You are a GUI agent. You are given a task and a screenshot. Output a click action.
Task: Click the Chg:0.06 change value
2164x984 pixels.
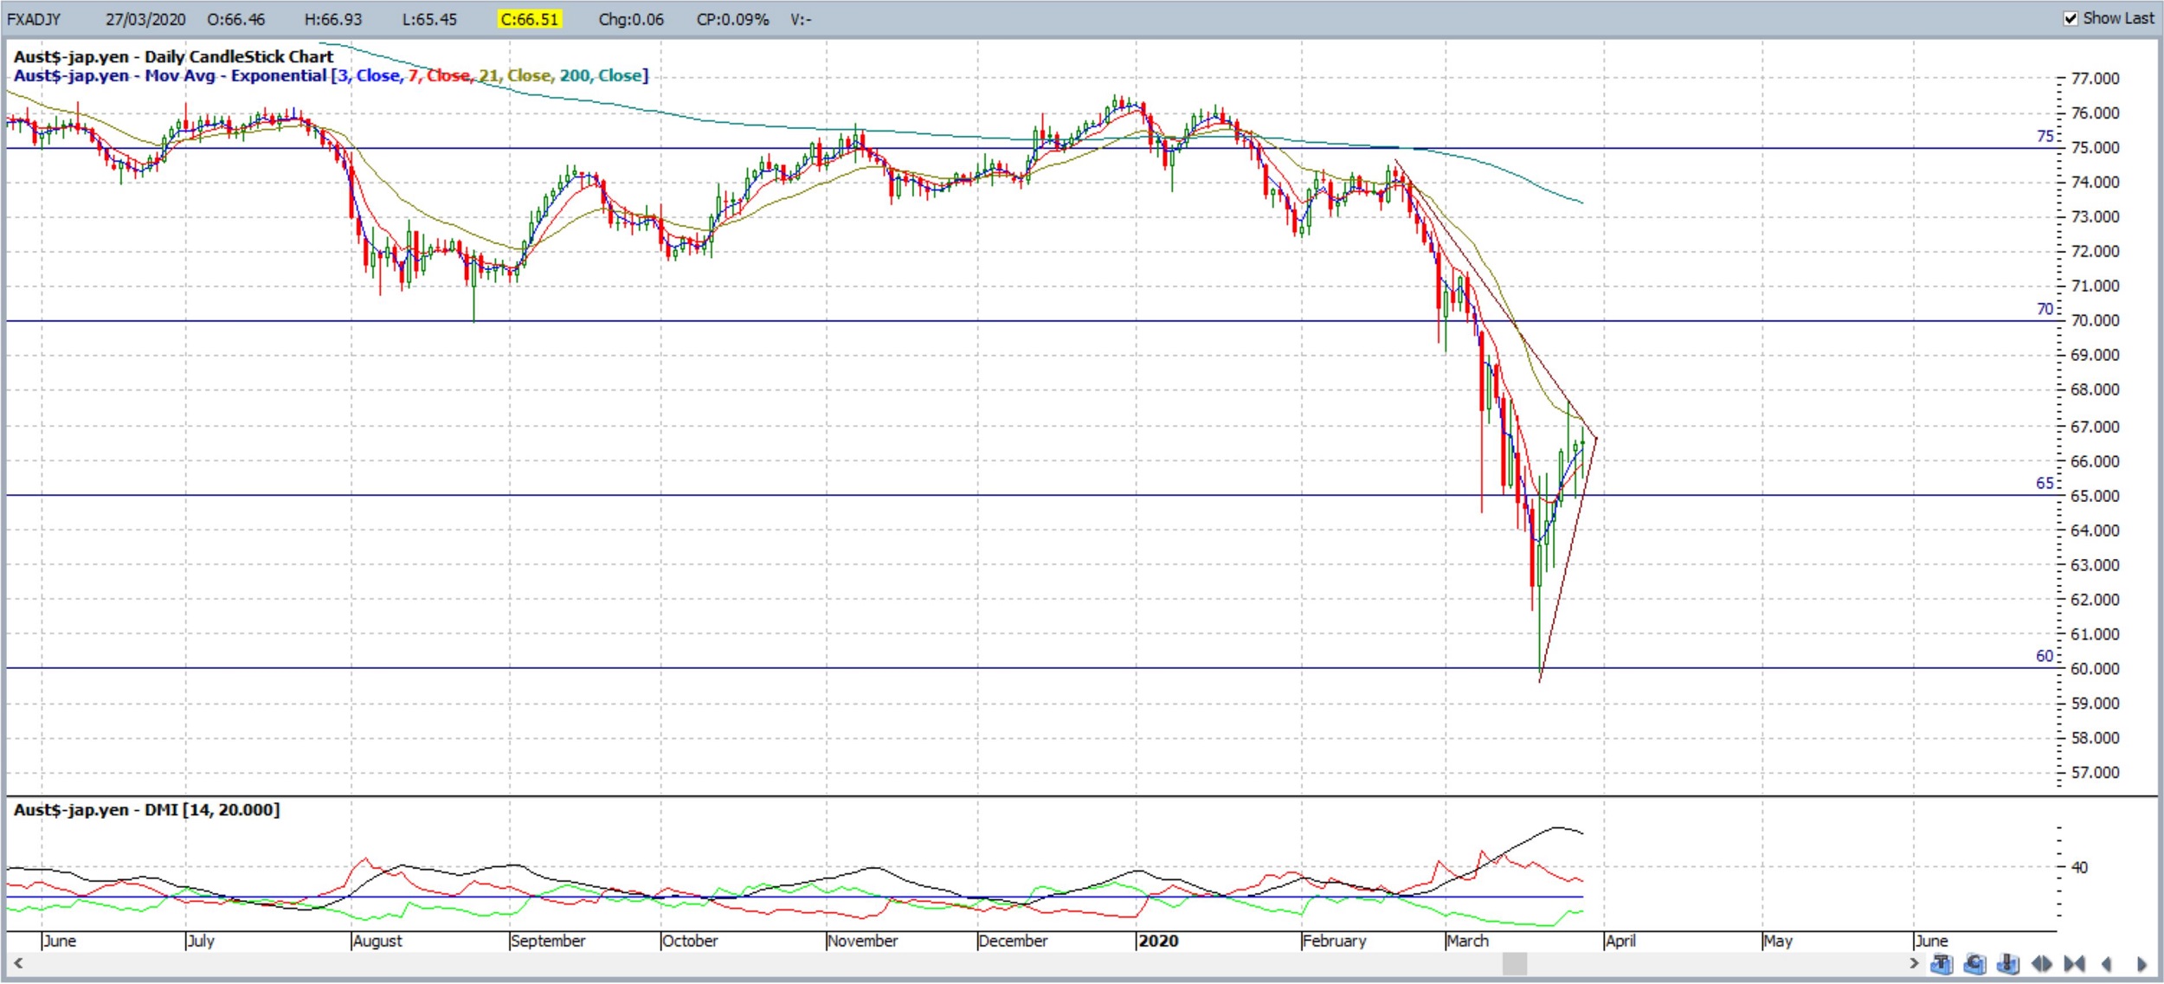point(631,19)
